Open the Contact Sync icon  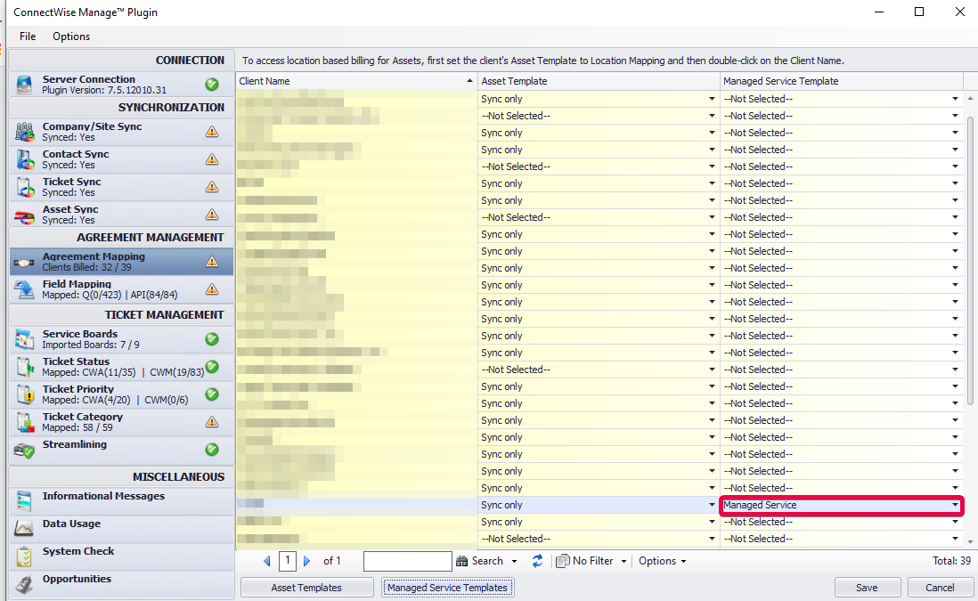click(24, 159)
